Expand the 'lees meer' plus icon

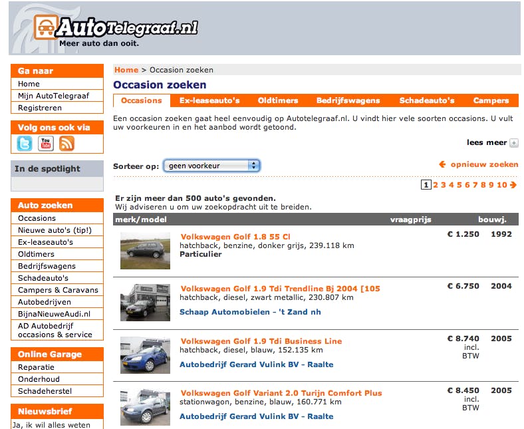pos(514,143)
